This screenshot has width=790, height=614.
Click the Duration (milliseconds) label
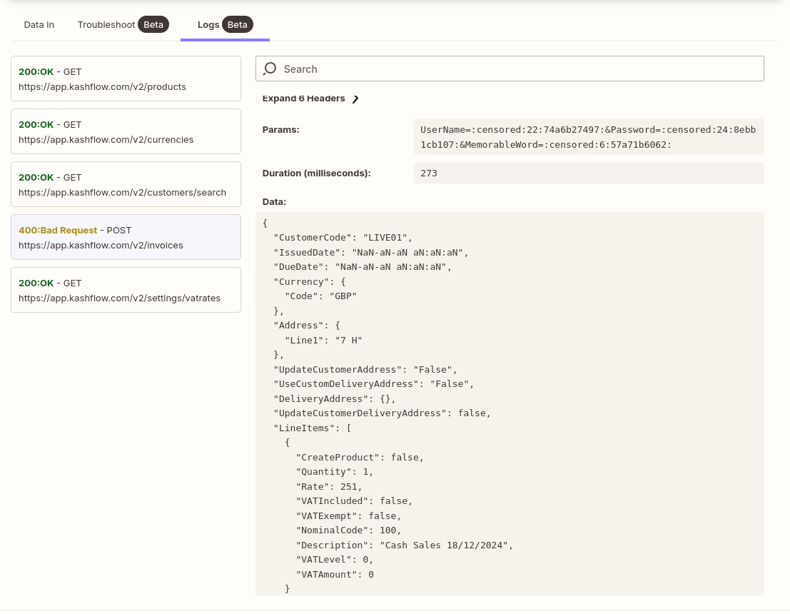(x=316, y=173)
